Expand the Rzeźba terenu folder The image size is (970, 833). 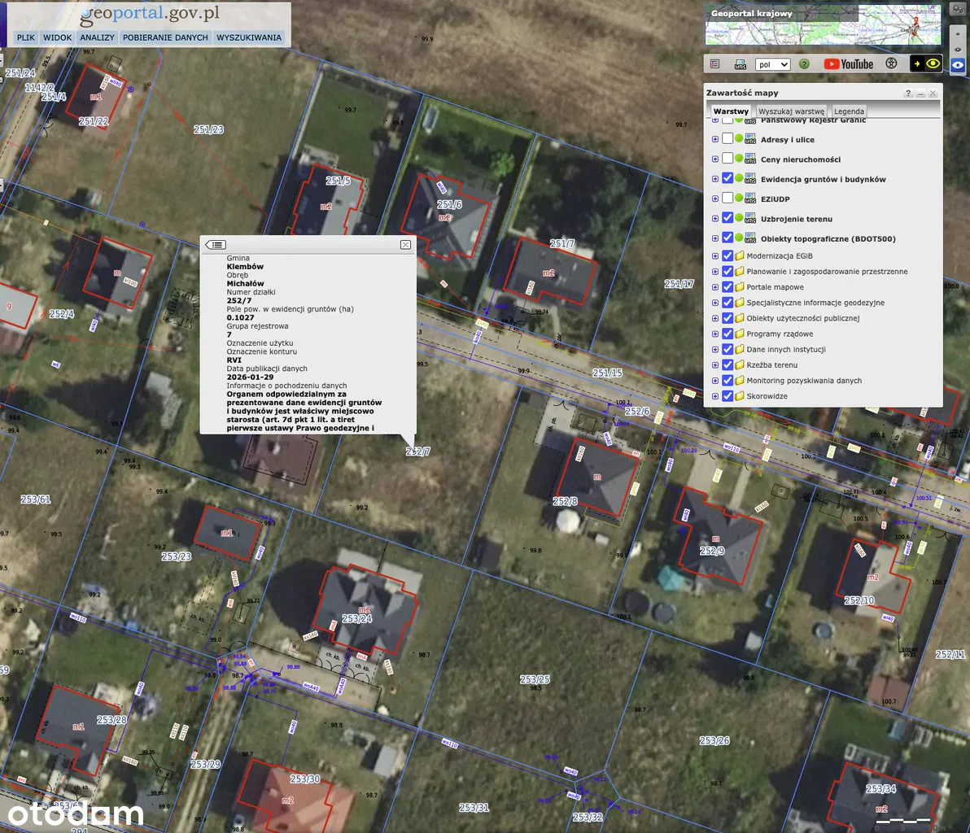(715, 365)
